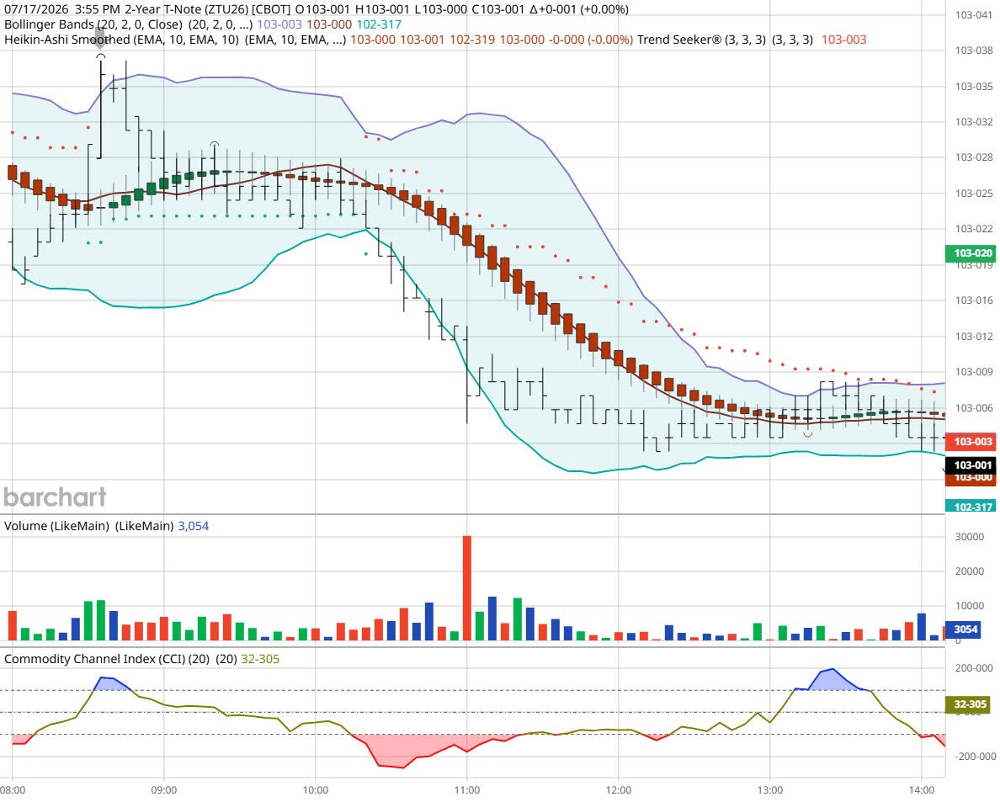Click the 12:00 time axis label
This screenshot has width=1000, height=802.
point(618,790)
